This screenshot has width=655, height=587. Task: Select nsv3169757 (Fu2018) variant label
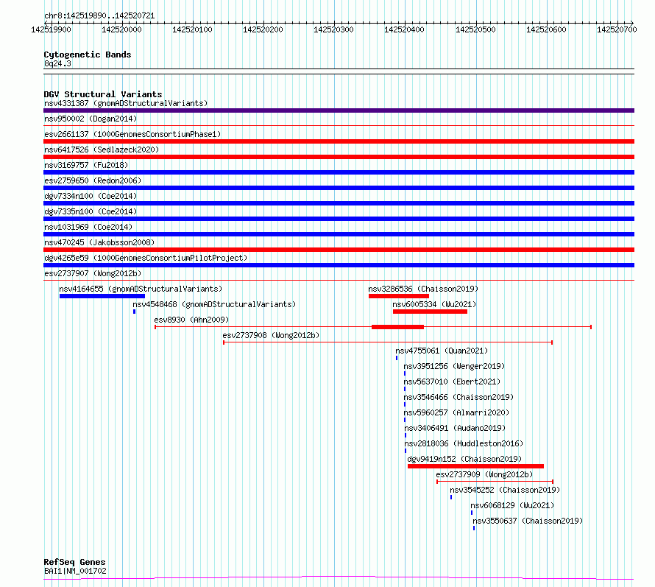(x=86, y=165)
